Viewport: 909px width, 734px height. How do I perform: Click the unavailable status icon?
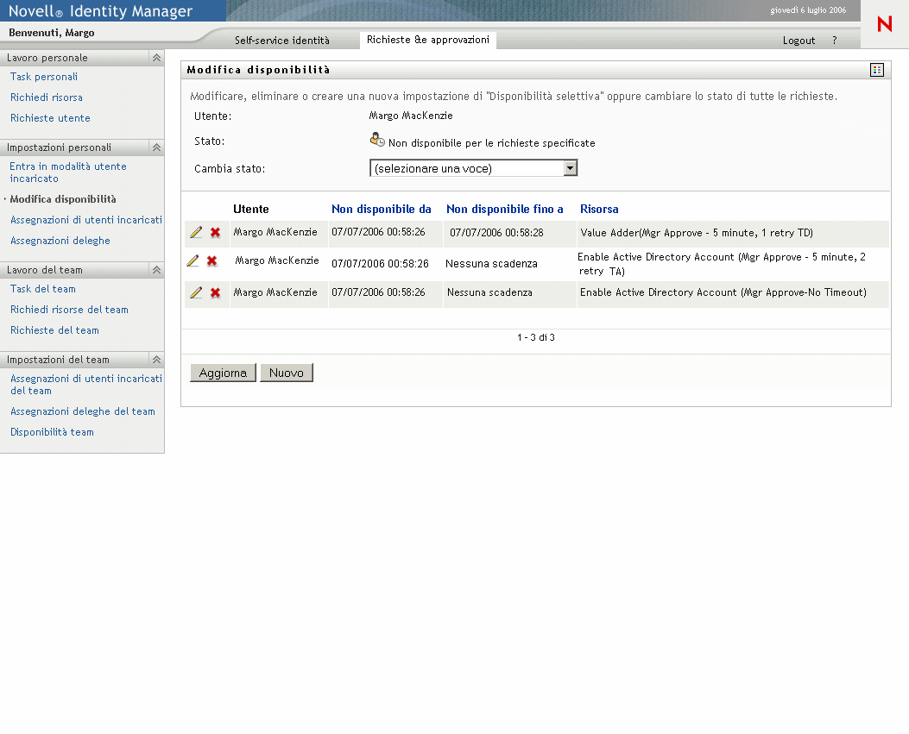[377, 140]
